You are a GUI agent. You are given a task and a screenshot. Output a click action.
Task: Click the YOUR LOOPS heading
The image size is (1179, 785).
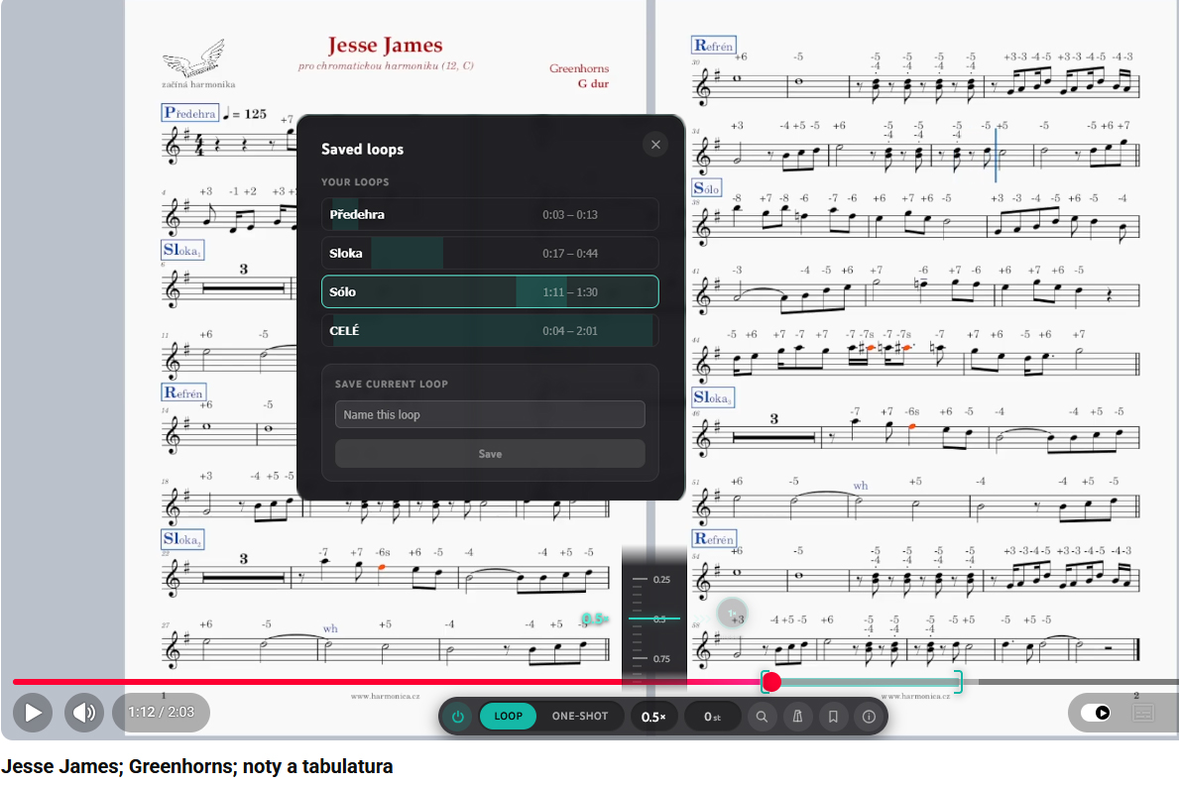pyautogui.click(x=355, y=182)
